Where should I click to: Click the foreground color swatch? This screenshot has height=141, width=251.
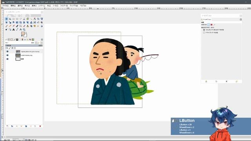click(x=23, y=33)
